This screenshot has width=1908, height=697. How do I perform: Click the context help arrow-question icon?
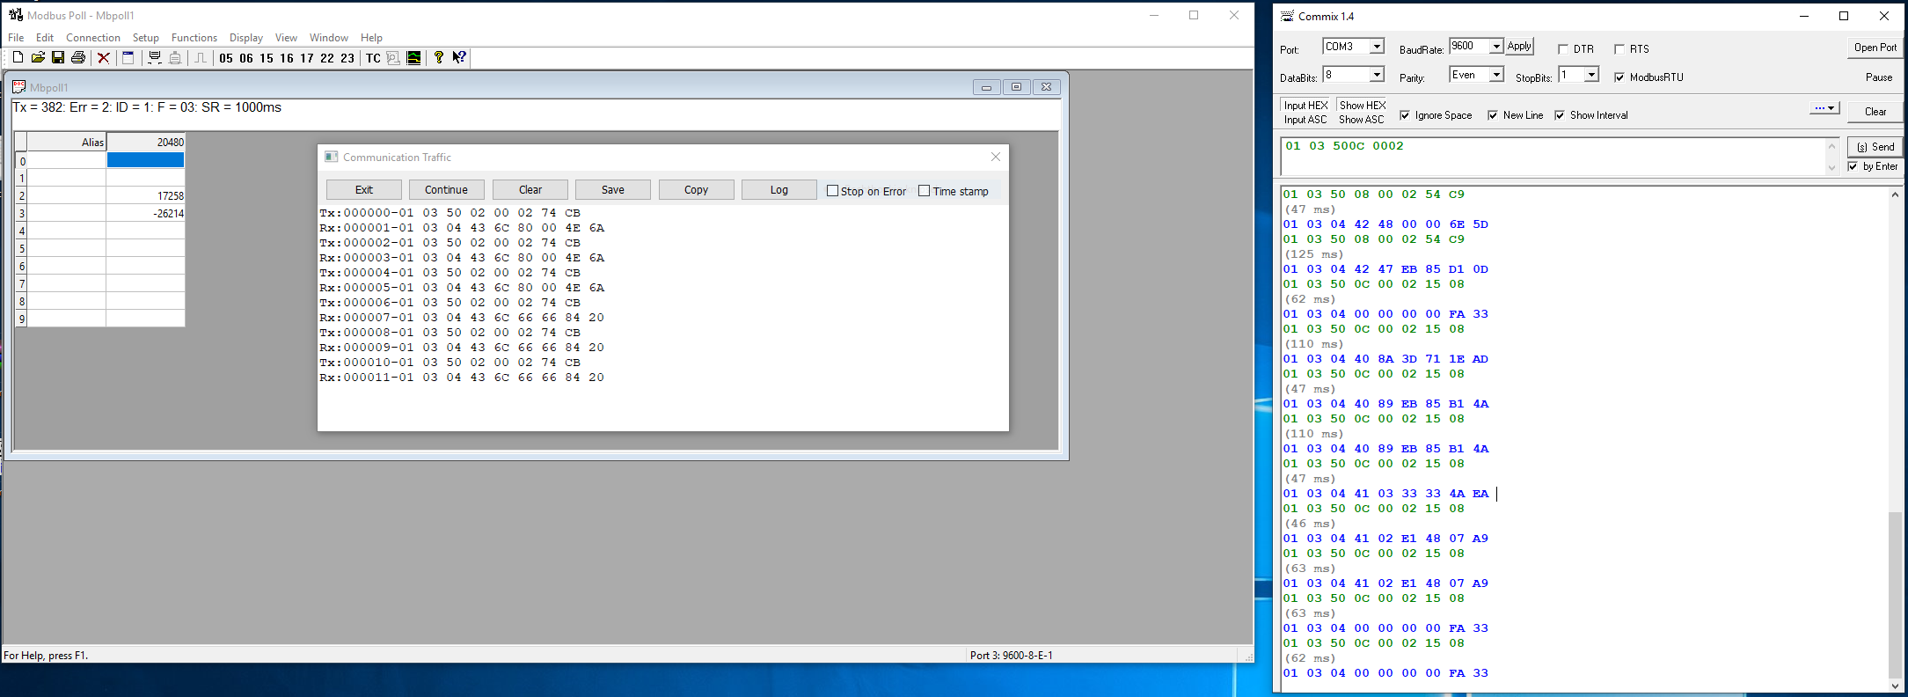(x=459, y=58)
